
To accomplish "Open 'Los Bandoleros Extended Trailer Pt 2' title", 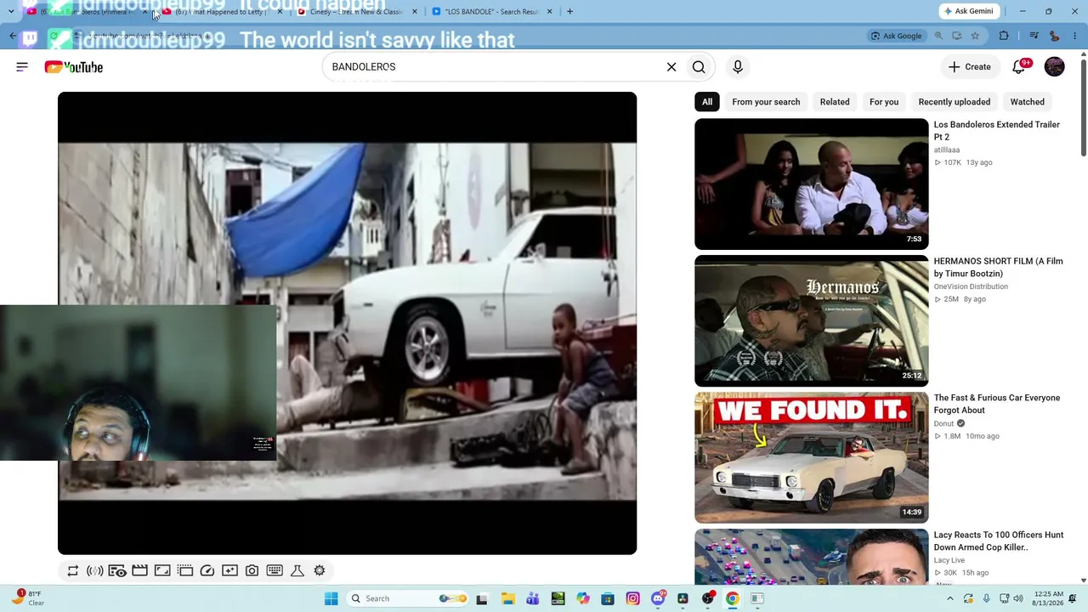I will pyautogui.click(x=996, y=130).
